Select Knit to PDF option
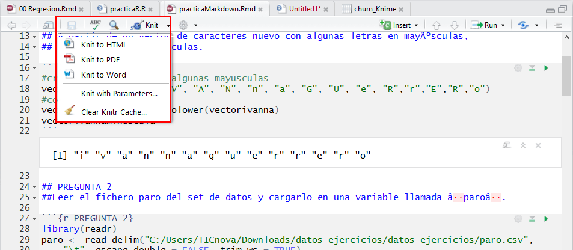This screenshot has height=250, width=573. point(100,59)
